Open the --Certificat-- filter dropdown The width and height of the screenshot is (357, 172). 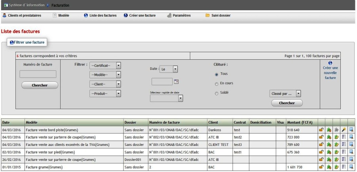click(105, 66)
